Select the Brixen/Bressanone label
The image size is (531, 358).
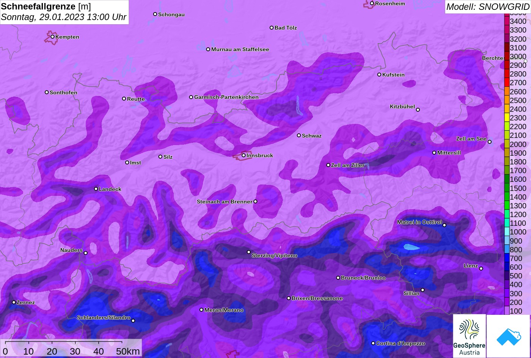317,298
